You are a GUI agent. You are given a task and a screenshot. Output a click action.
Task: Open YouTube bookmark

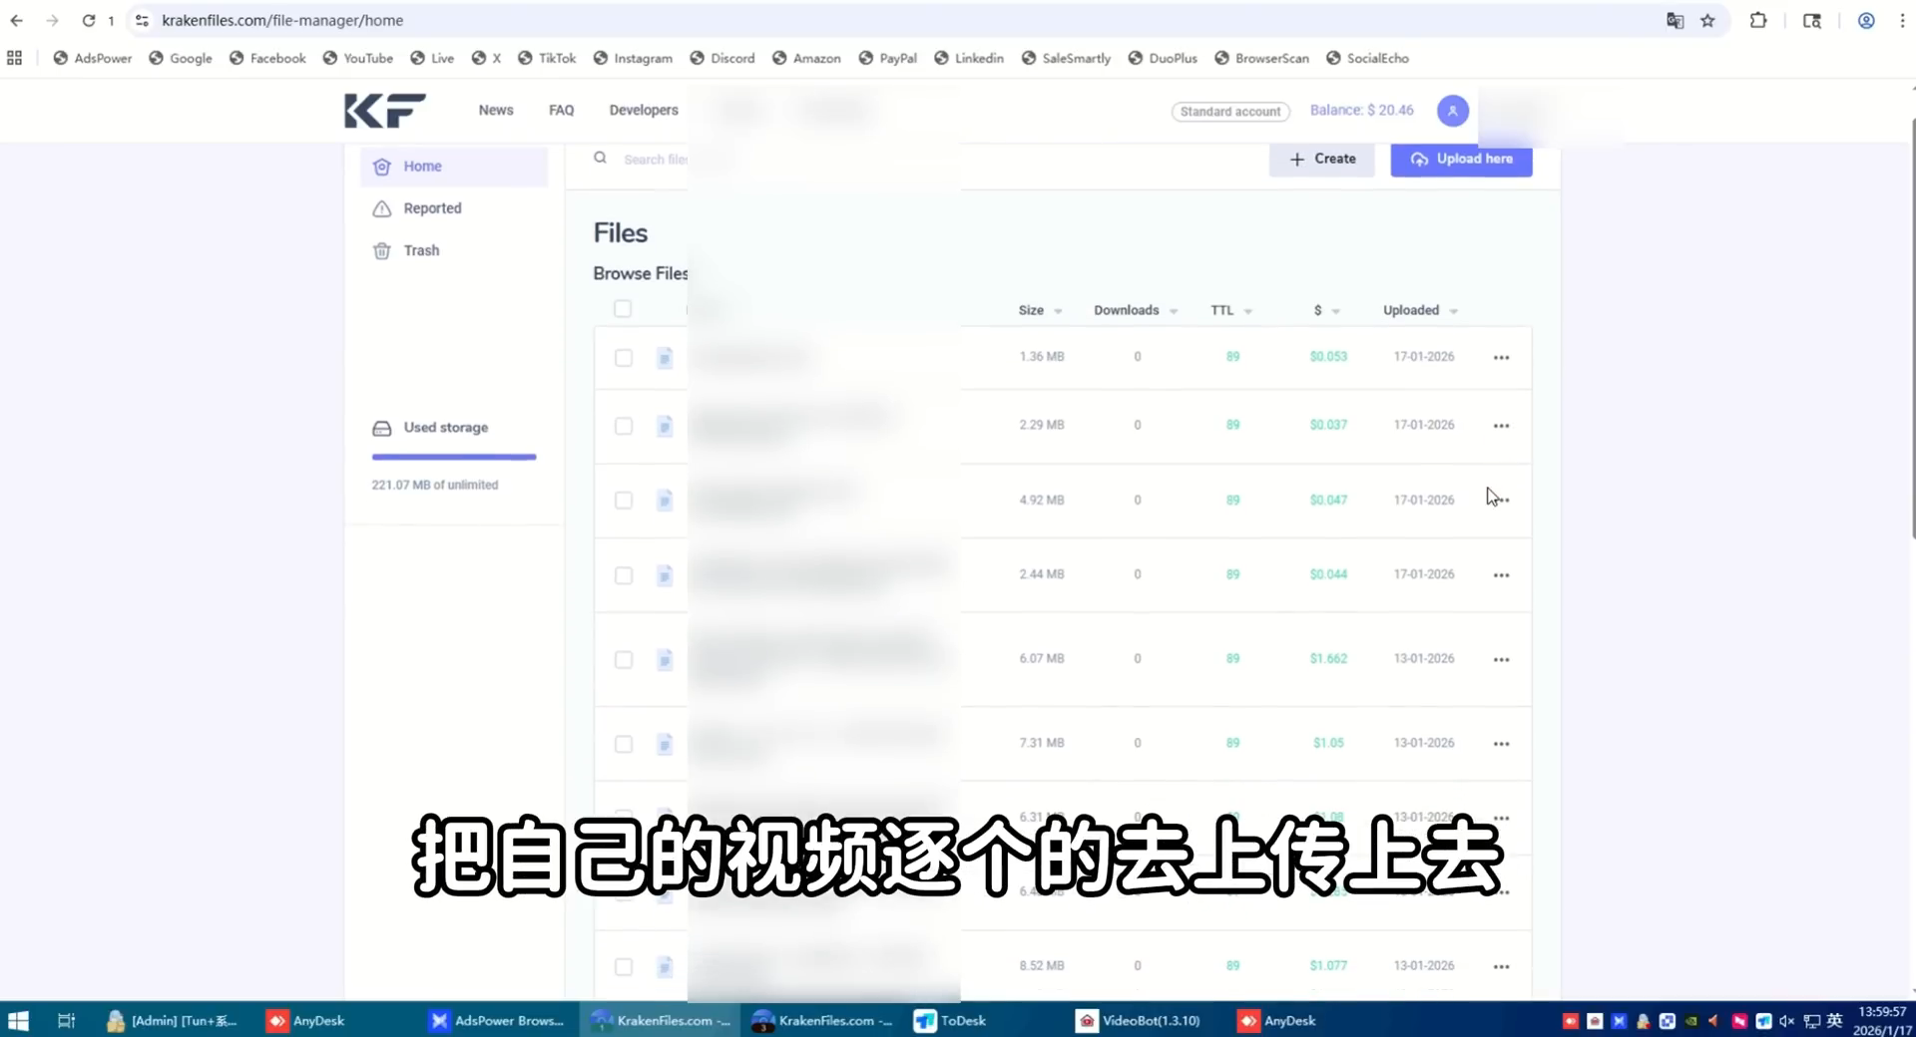[x=357, y=58]
